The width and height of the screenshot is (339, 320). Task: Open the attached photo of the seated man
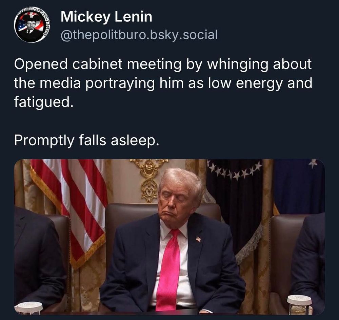pyautogui.click(x=169, y=237)
